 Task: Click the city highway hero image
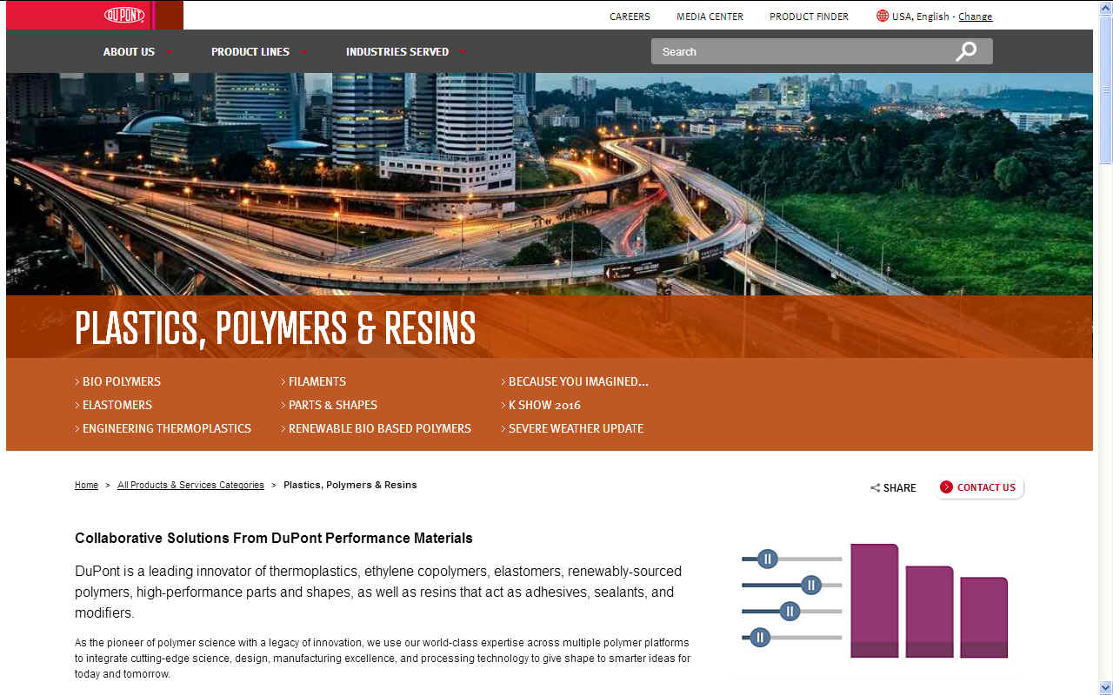click(x=550, y=184)
